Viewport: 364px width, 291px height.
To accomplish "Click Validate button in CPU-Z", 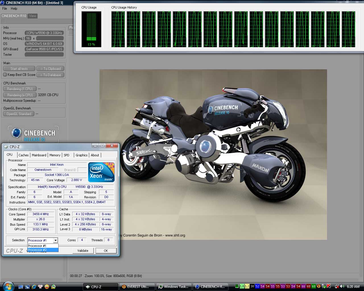I will point(83,251).
